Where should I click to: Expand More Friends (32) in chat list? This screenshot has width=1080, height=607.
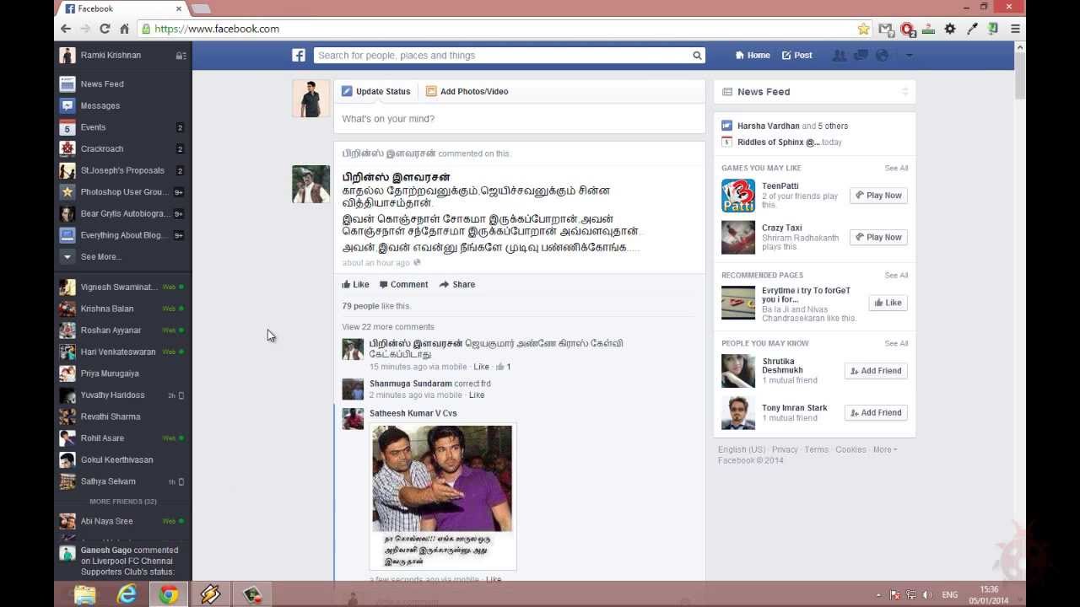tap(123, 502)
